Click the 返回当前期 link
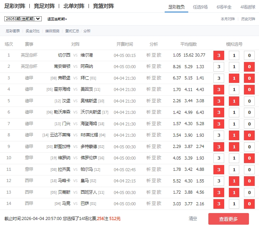 click(57, 19)
